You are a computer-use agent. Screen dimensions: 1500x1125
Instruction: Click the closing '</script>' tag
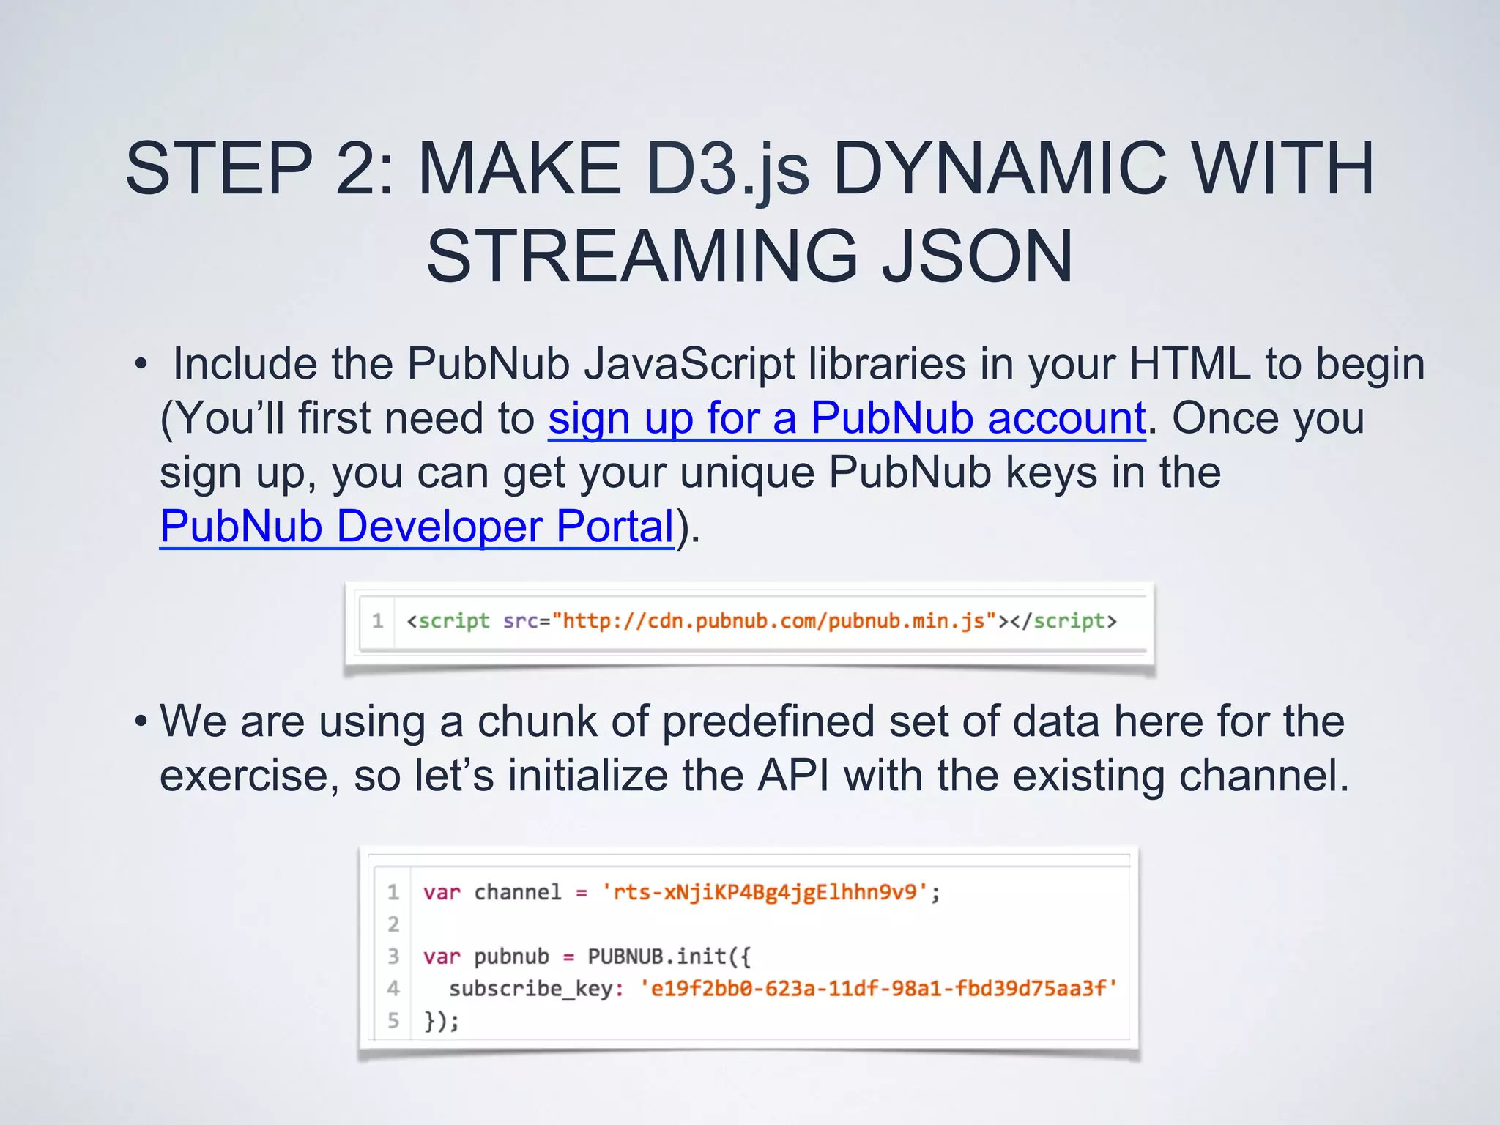point(1063,621)
